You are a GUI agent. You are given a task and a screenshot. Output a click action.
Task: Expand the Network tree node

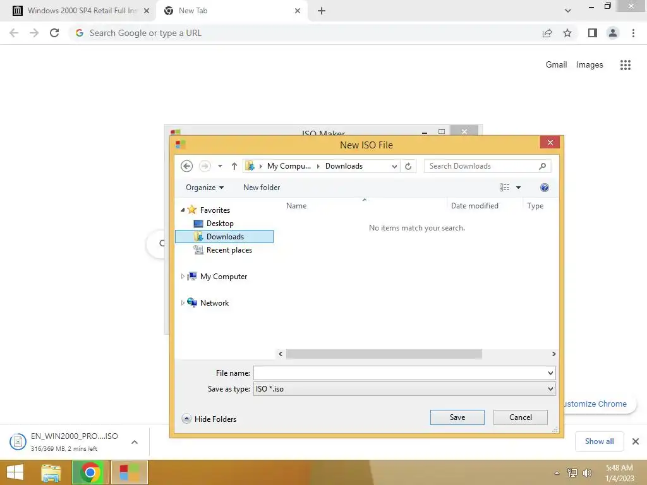(x=183, y=302)
